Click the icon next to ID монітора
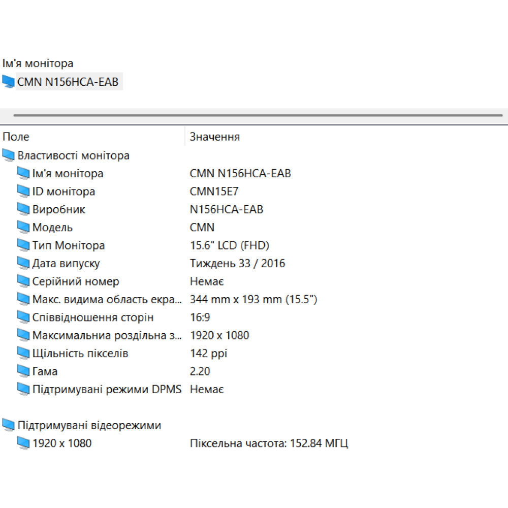Image resolution: width=508 pixels, height=508 pixels. click(x=23, y=192)
